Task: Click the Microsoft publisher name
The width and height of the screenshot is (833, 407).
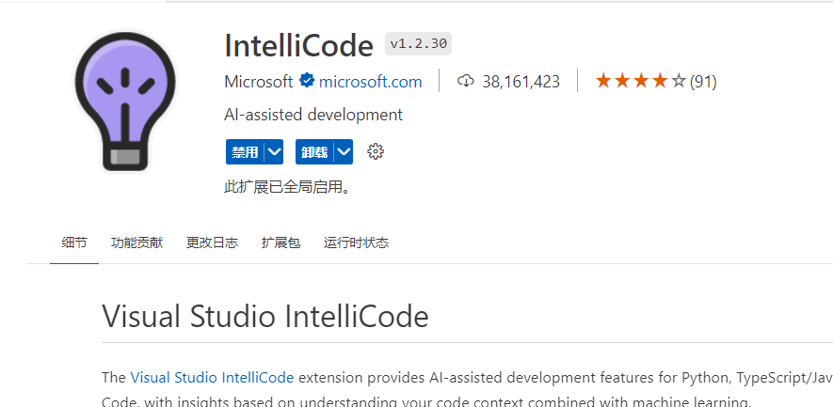Action: tap(259, 82)
